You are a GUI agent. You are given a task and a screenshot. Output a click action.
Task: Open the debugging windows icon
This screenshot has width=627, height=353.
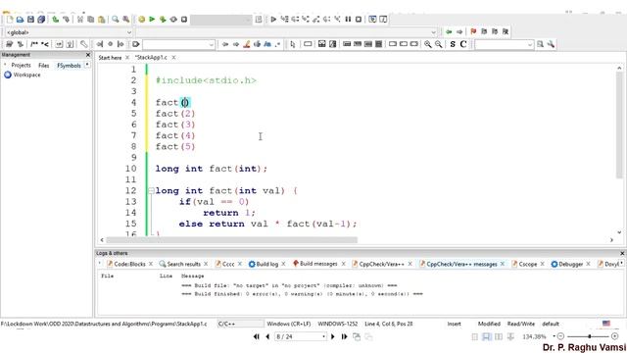tap(372, 20)
